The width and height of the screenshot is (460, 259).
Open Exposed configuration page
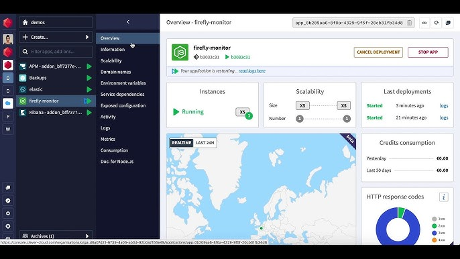123,105
